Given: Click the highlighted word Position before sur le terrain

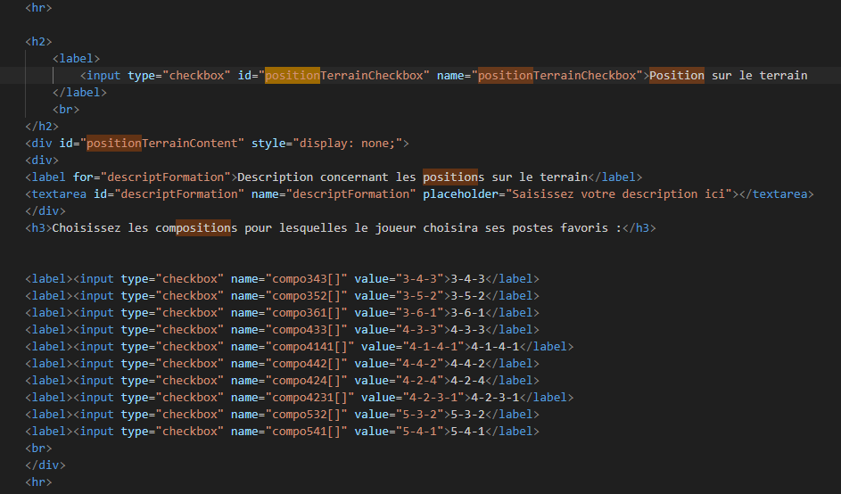Looking at the screenshot, I should tap(676, 76).
